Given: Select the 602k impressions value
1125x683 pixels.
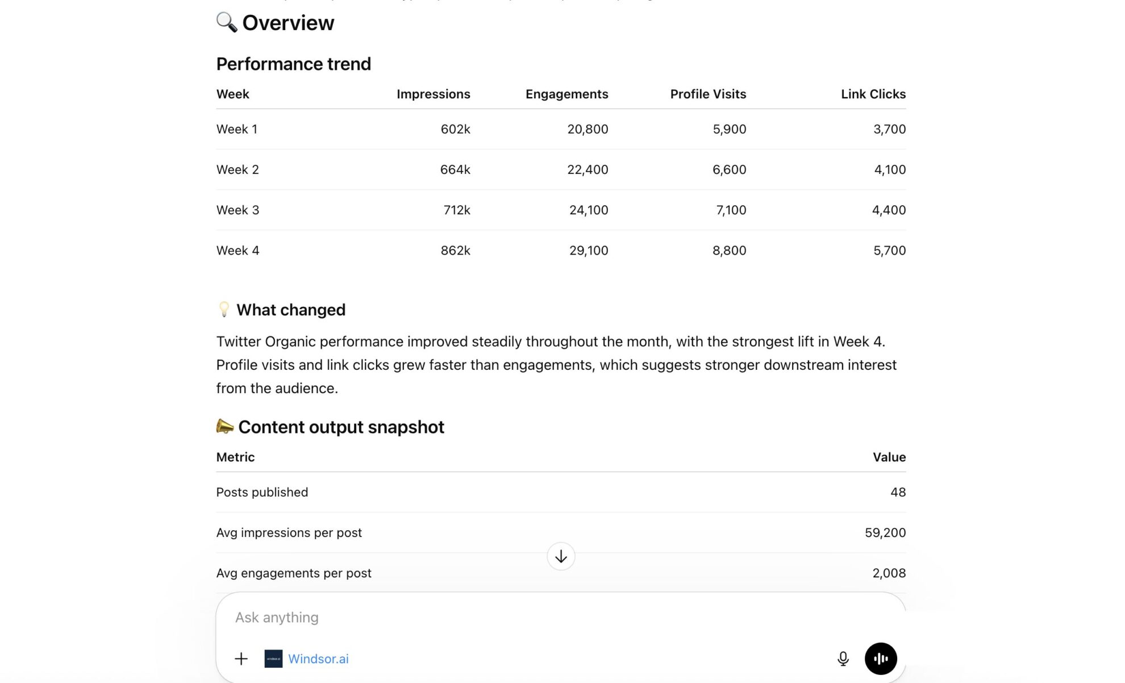Looking at the screenshot, I should coord(455,129).
